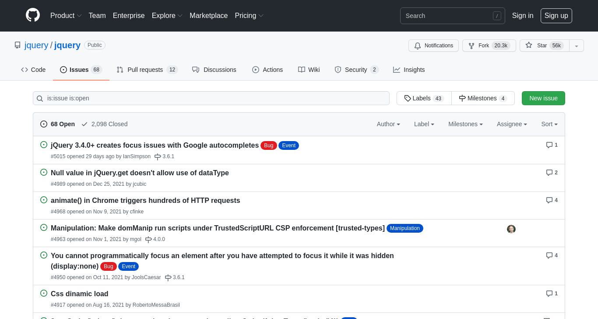Image resolution: width=598 pixels, height=319 pixels.
Task: Open cfinke author link
Action: (x=137, y=212)
